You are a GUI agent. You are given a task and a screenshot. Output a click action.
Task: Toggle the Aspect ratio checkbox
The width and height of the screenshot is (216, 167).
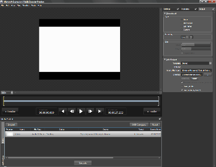click(x=182, y=53)
